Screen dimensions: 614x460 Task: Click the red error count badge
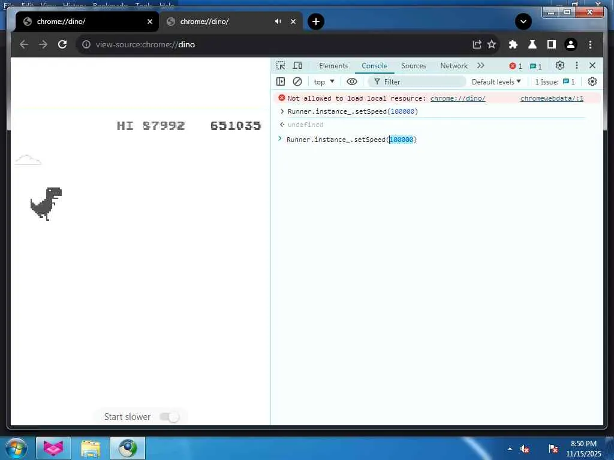tap(516, 66)
